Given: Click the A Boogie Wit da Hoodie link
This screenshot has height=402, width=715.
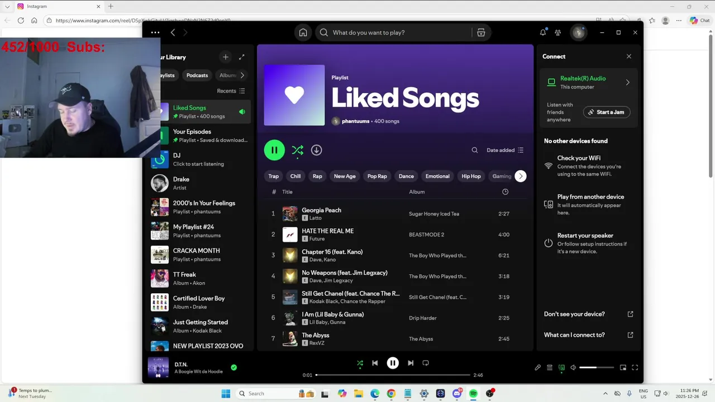Looking at the screenshot, I should 198,372.
